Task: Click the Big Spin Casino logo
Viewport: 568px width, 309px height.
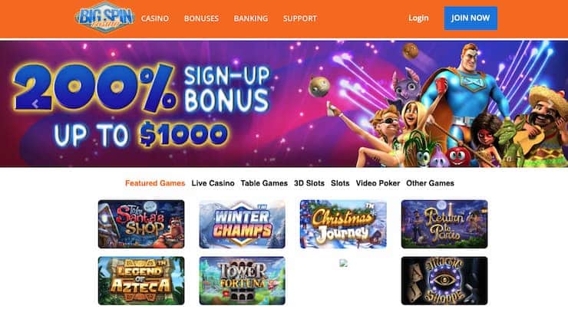Action: point(104,18)
